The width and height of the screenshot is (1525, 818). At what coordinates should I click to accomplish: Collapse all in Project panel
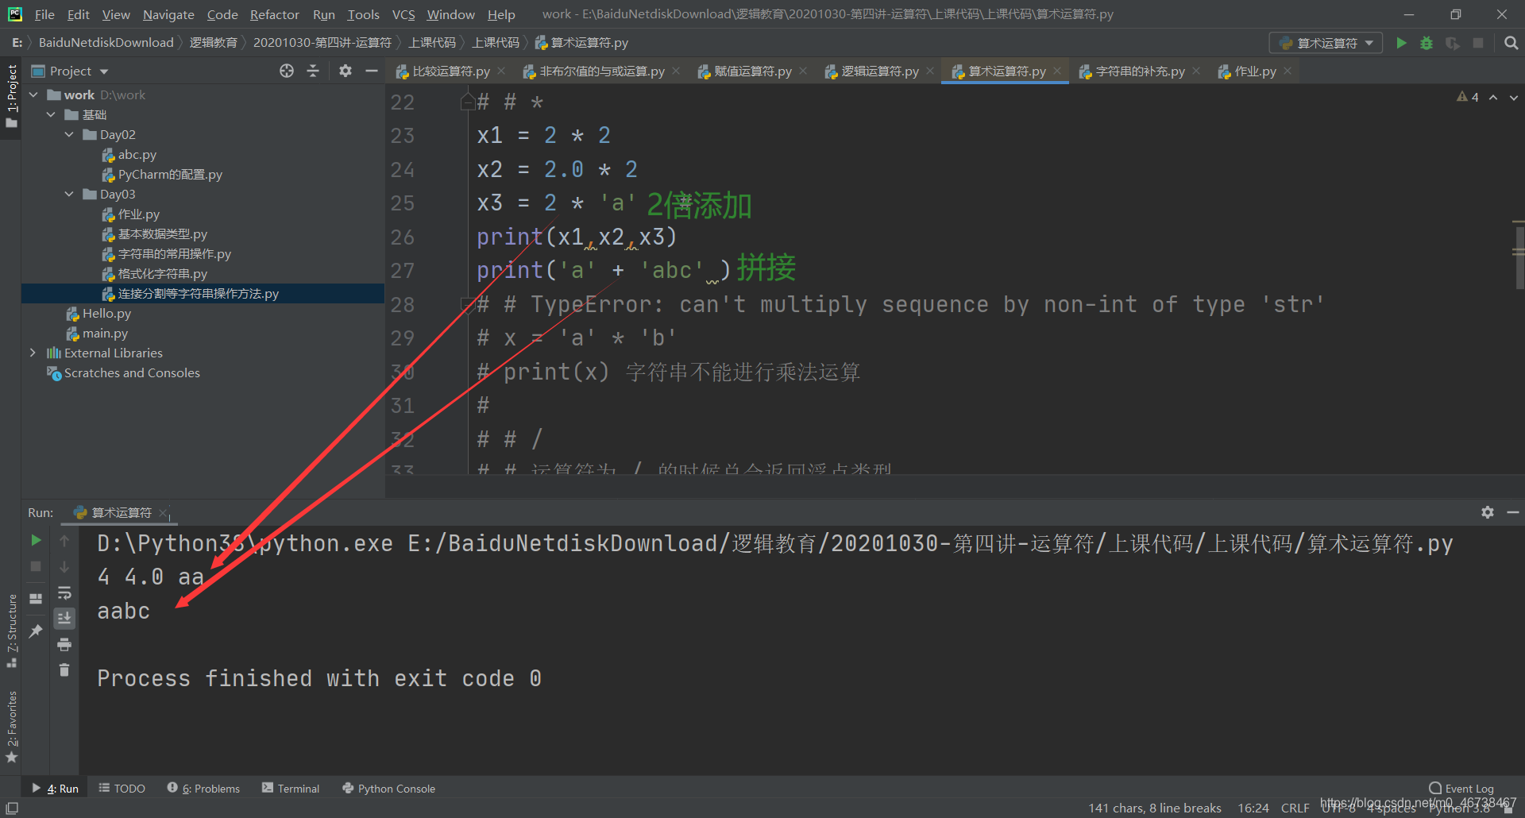[x=313, y=71]
